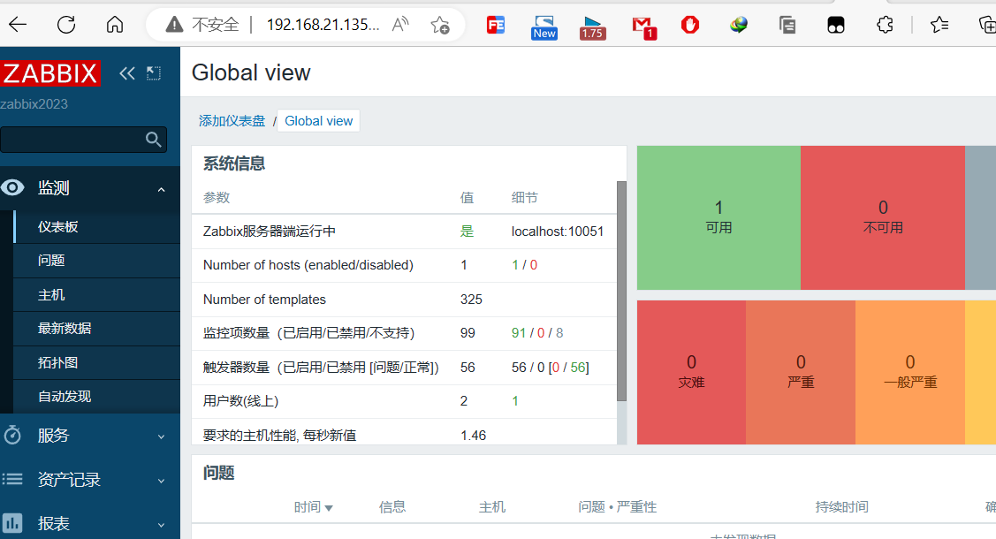Collapse the sidebar with double-arrow icon
This screenshot has width=996, height=539.
127,73
